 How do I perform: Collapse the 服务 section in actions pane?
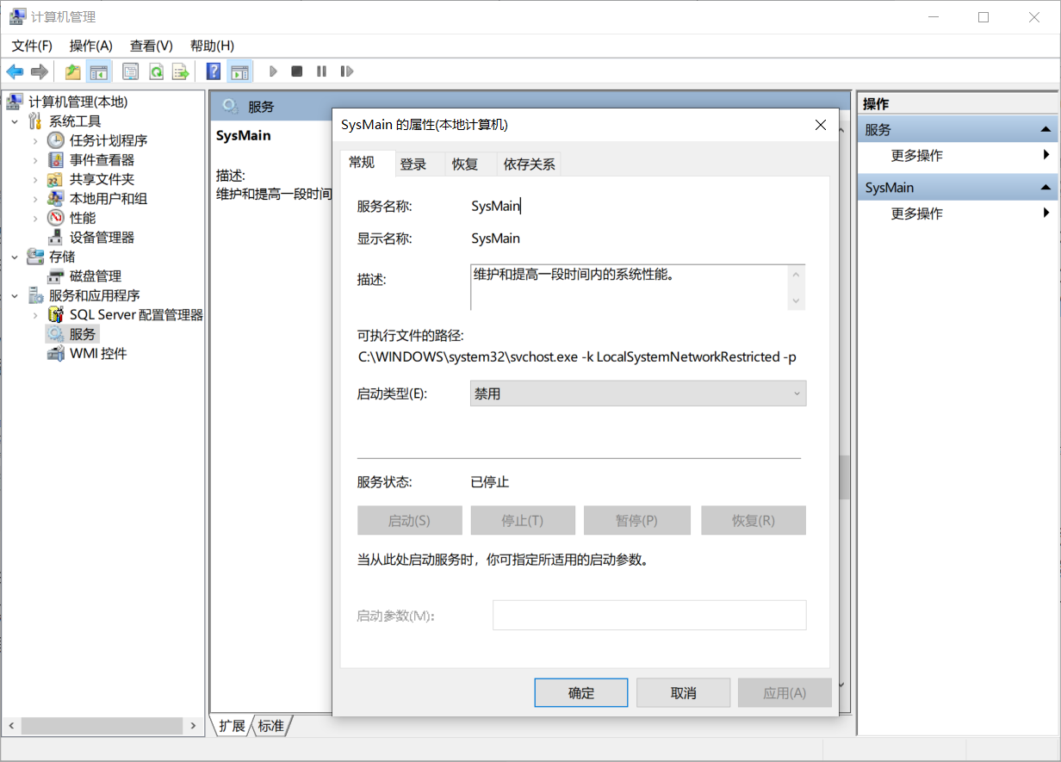1045,130
